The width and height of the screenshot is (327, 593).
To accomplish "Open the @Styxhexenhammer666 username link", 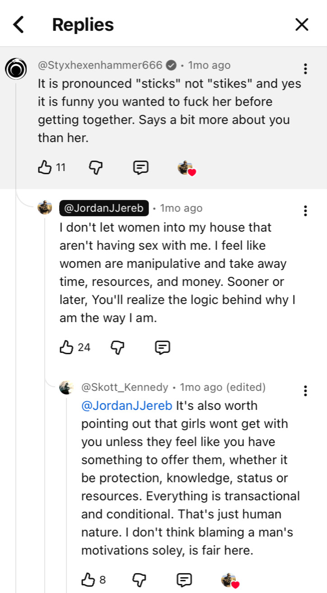I will [100, 65].
